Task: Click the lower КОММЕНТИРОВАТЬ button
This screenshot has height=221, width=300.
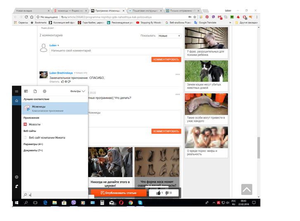Action: tap(166, 131)
